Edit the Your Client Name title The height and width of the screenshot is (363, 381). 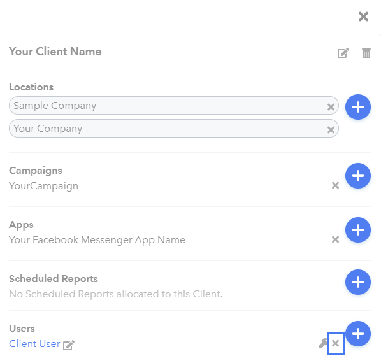coord(343,53)
